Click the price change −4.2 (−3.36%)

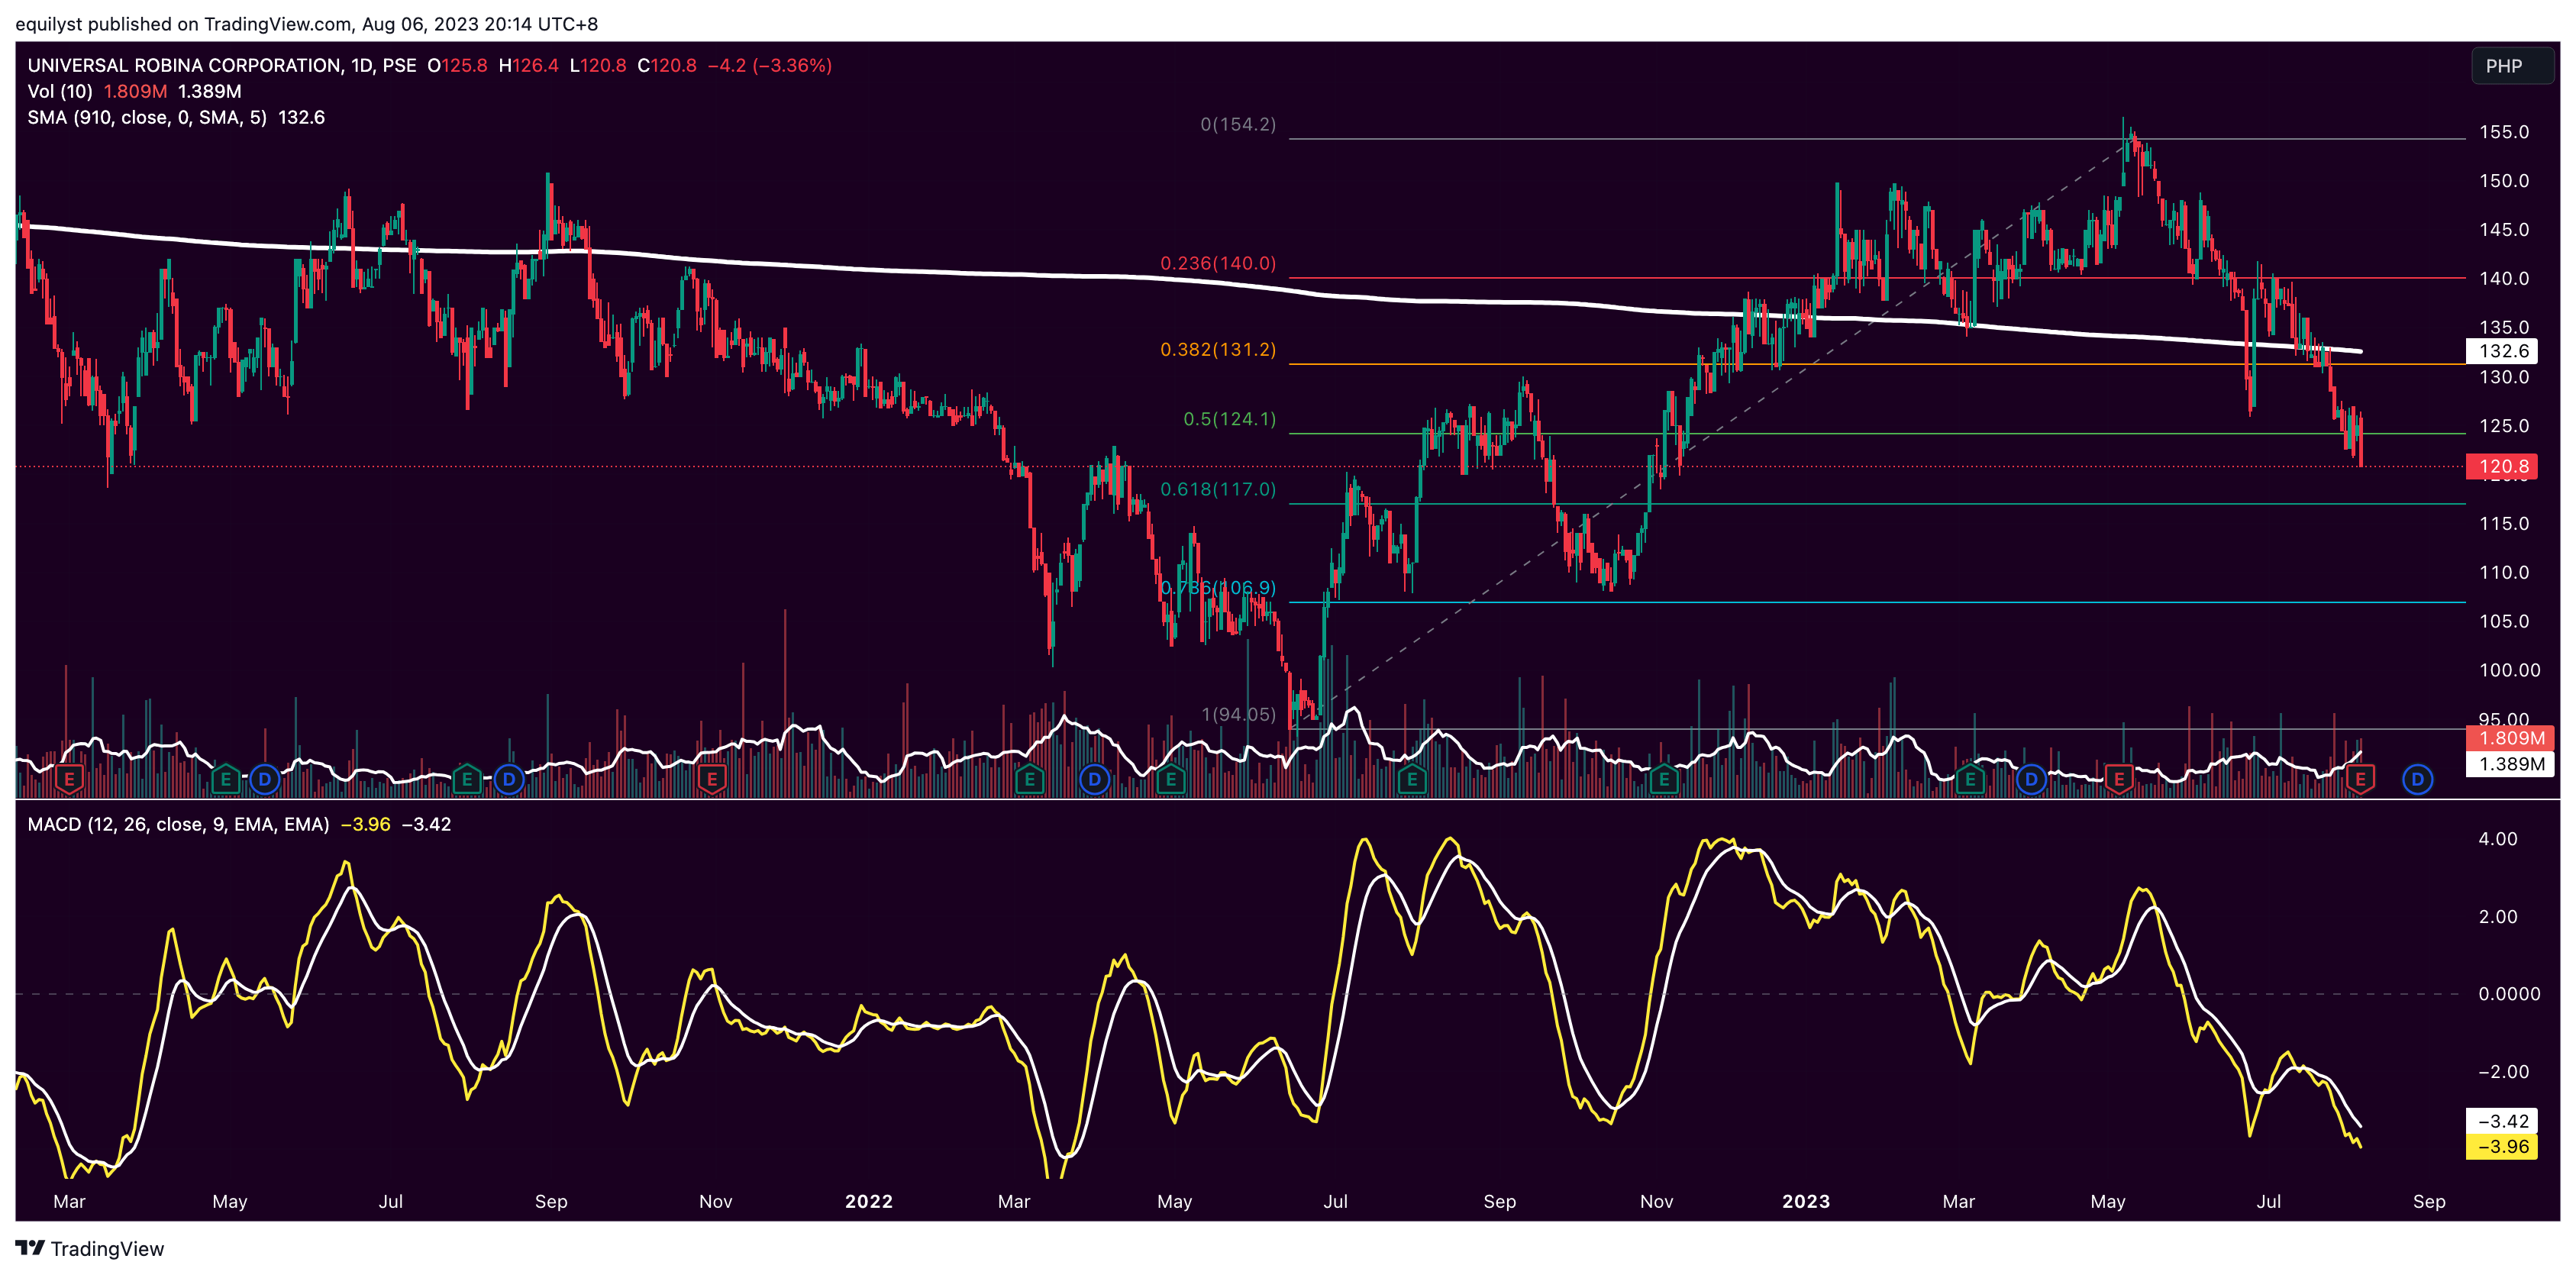(x=769, y=65)
